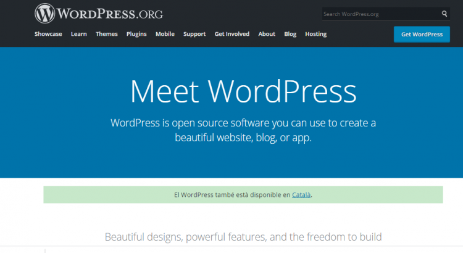Select Hosting in the navigation bar
This screenshot has width=463, height=253.
315,34
